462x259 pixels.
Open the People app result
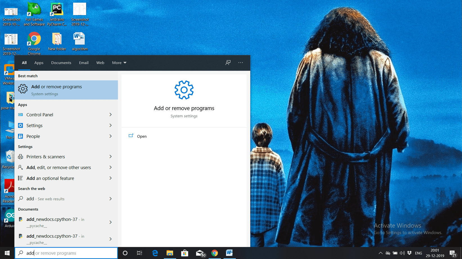[x=60, y=136]
